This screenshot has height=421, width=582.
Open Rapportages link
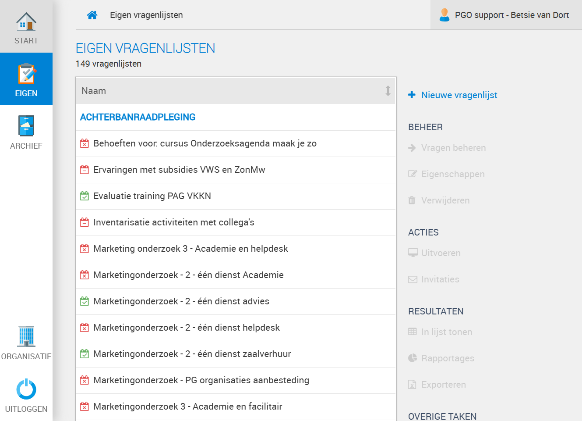448,358
